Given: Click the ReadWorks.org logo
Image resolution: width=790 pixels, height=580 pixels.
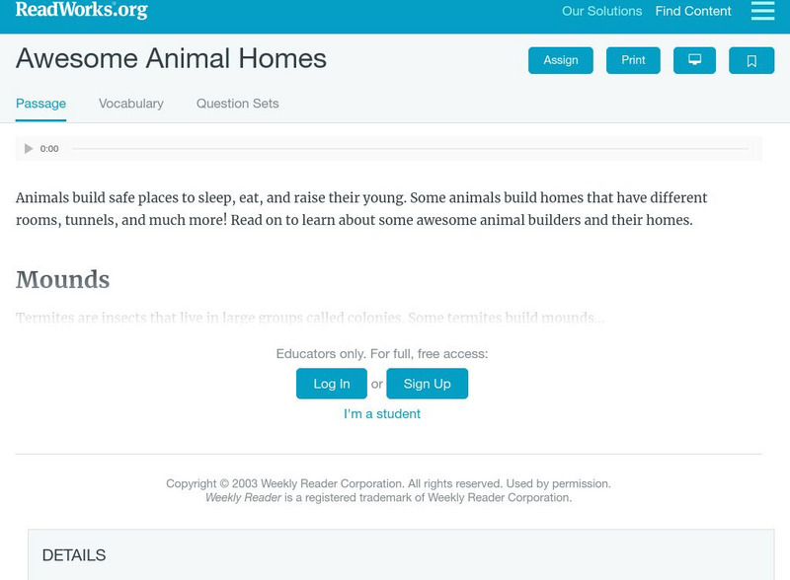Looking at the screenshot, I should coord(81,10).
